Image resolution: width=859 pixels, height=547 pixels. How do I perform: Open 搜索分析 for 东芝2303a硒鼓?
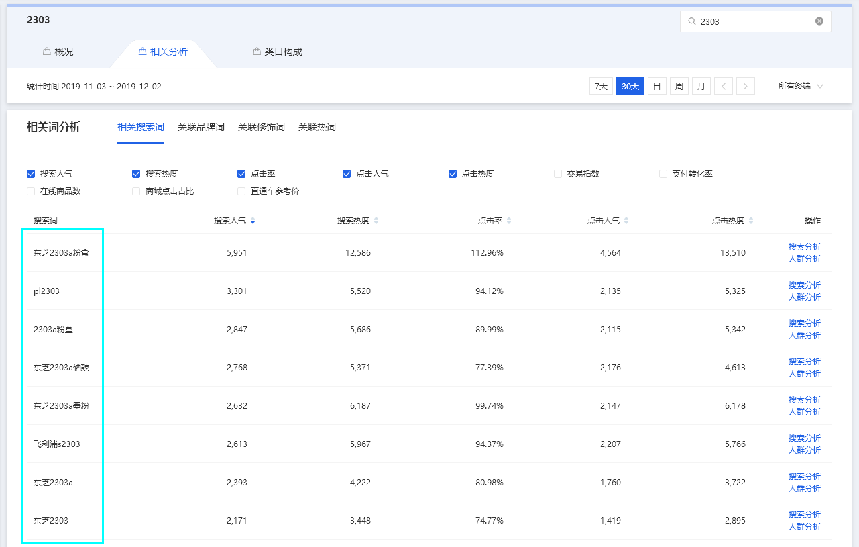(x=805, y=362)
